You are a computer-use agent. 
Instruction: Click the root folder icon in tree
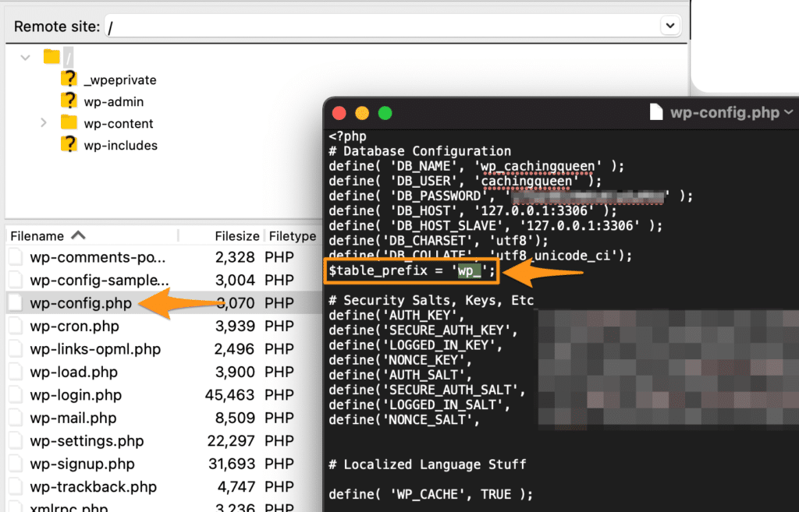coord(51,57)
